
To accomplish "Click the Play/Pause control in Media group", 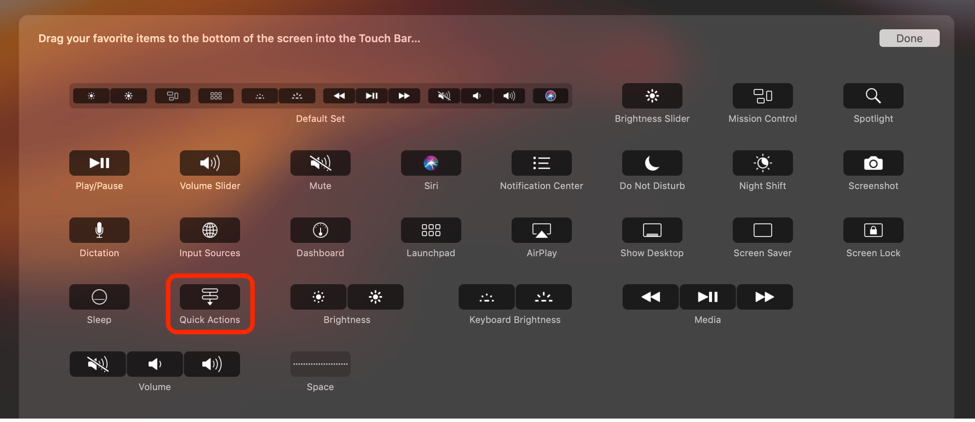I will [x=707, y=297].
